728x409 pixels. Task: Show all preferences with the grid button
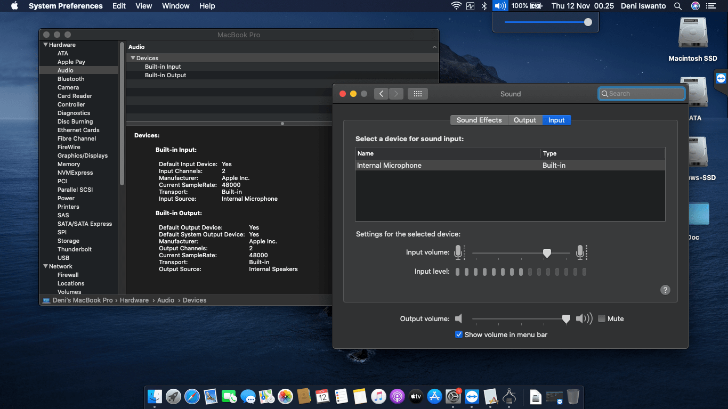418,94
